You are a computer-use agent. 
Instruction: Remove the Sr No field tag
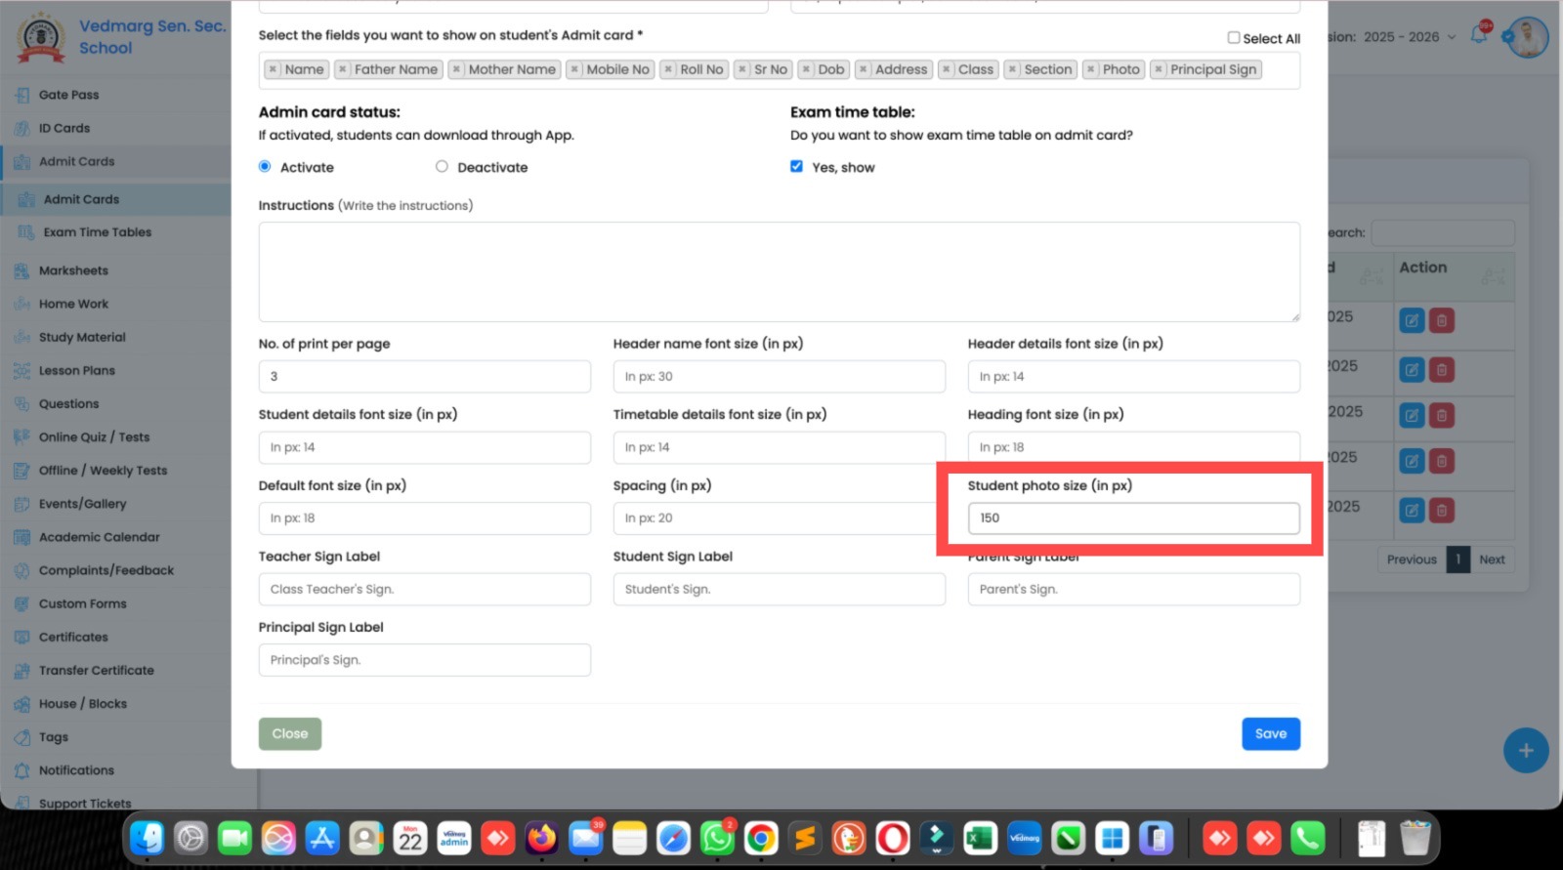pos(742,69)
